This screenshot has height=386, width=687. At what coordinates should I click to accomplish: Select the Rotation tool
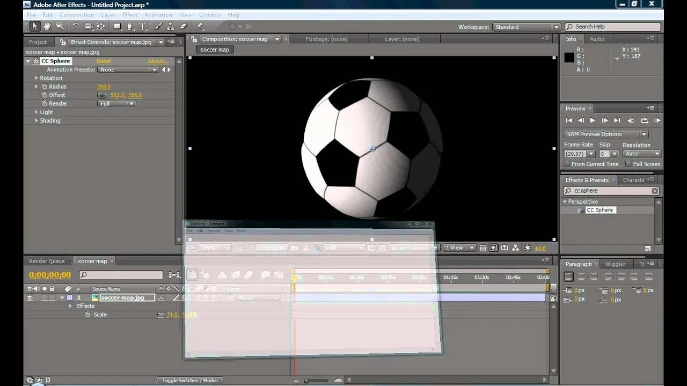coord(76,26)
